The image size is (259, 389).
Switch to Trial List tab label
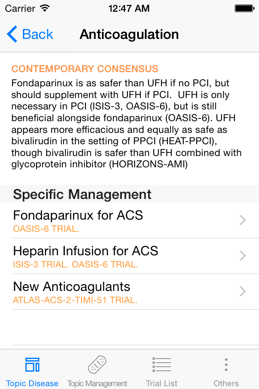[x=161, y=383]
